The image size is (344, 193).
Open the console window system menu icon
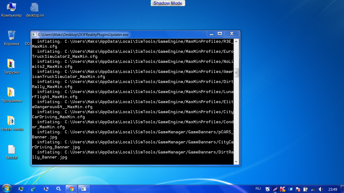(x=34, y=34)
